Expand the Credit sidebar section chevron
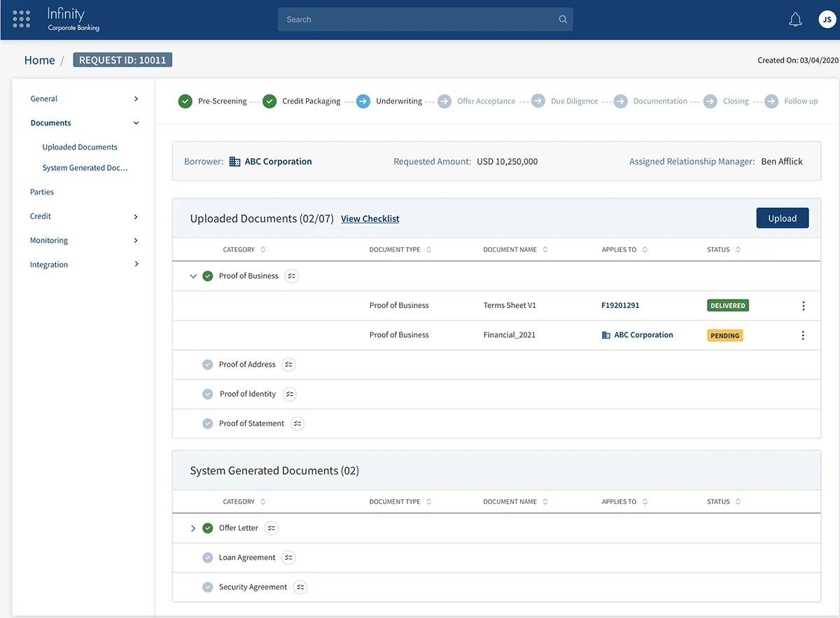Viewport: 840px width, 618px height. [136, 216]
